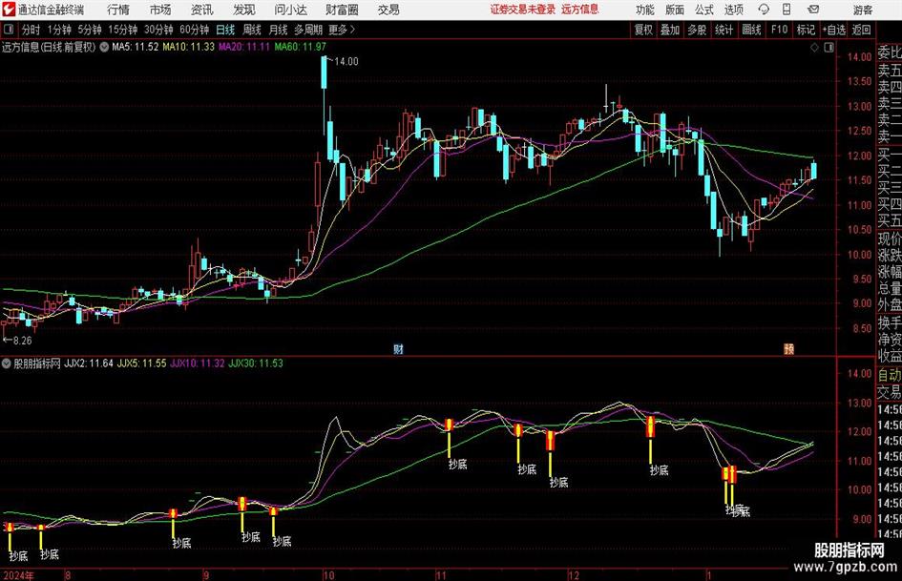The height and width of the screenshot is (581, 902).
Task: Open the 功能 menu
Action: pyautogui.click(x=645, y=10)
